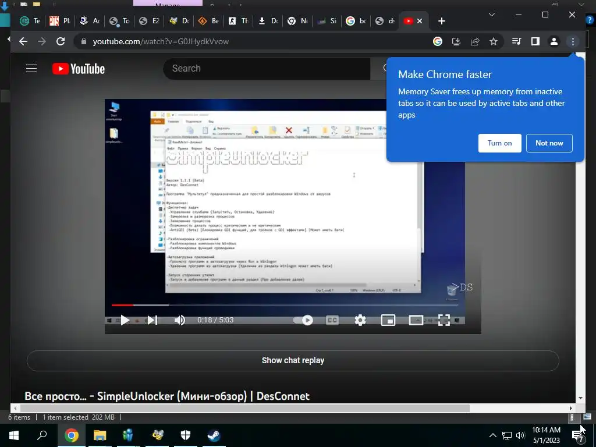Screen dimensions: 596x447
Task: Open Chrome profile avatar
Action: 554,41
